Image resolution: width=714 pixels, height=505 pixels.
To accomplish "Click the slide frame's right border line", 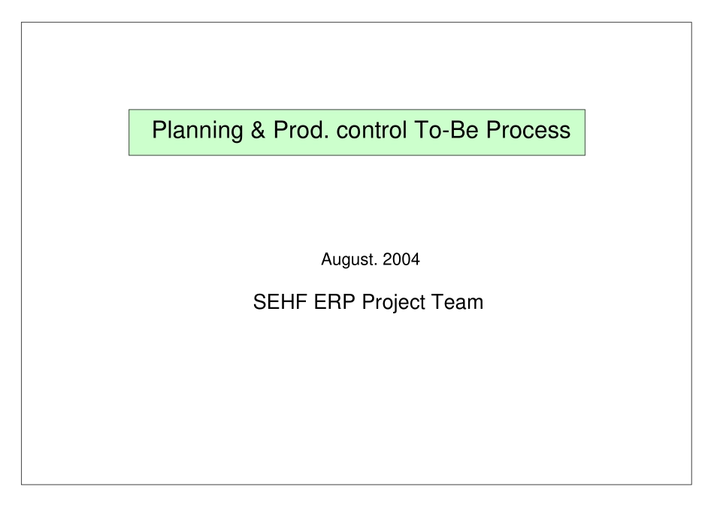I will click(691, 252).
